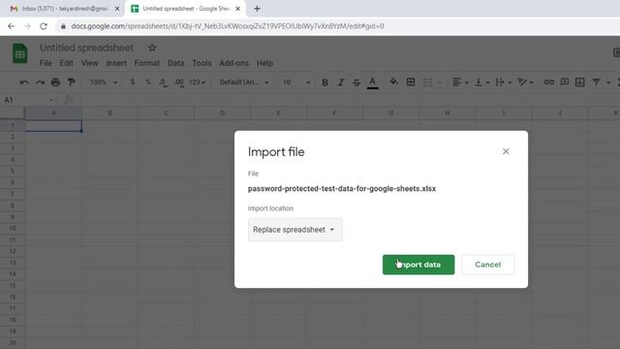Screen dimensions: 620x349
Task: Toggle strikethrough formatting
Action: [356, 82]
